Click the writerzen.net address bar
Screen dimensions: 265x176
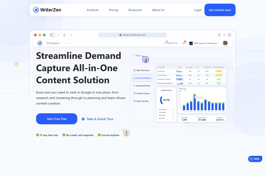[x=132, y=35]
